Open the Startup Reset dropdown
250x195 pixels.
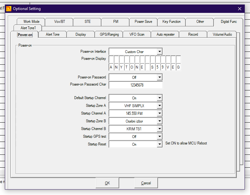point(159,144)
